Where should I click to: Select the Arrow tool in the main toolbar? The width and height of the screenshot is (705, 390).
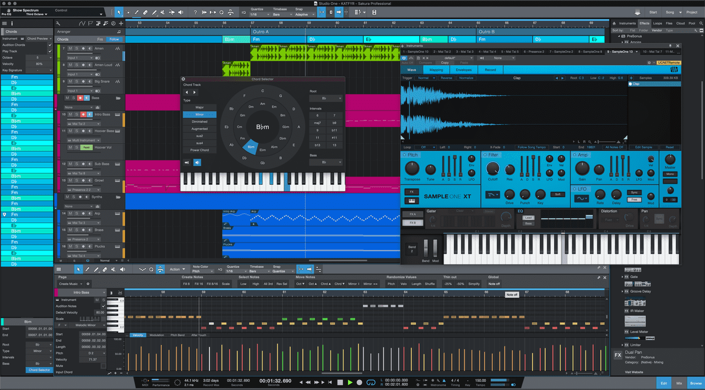[x=119, y=12]
